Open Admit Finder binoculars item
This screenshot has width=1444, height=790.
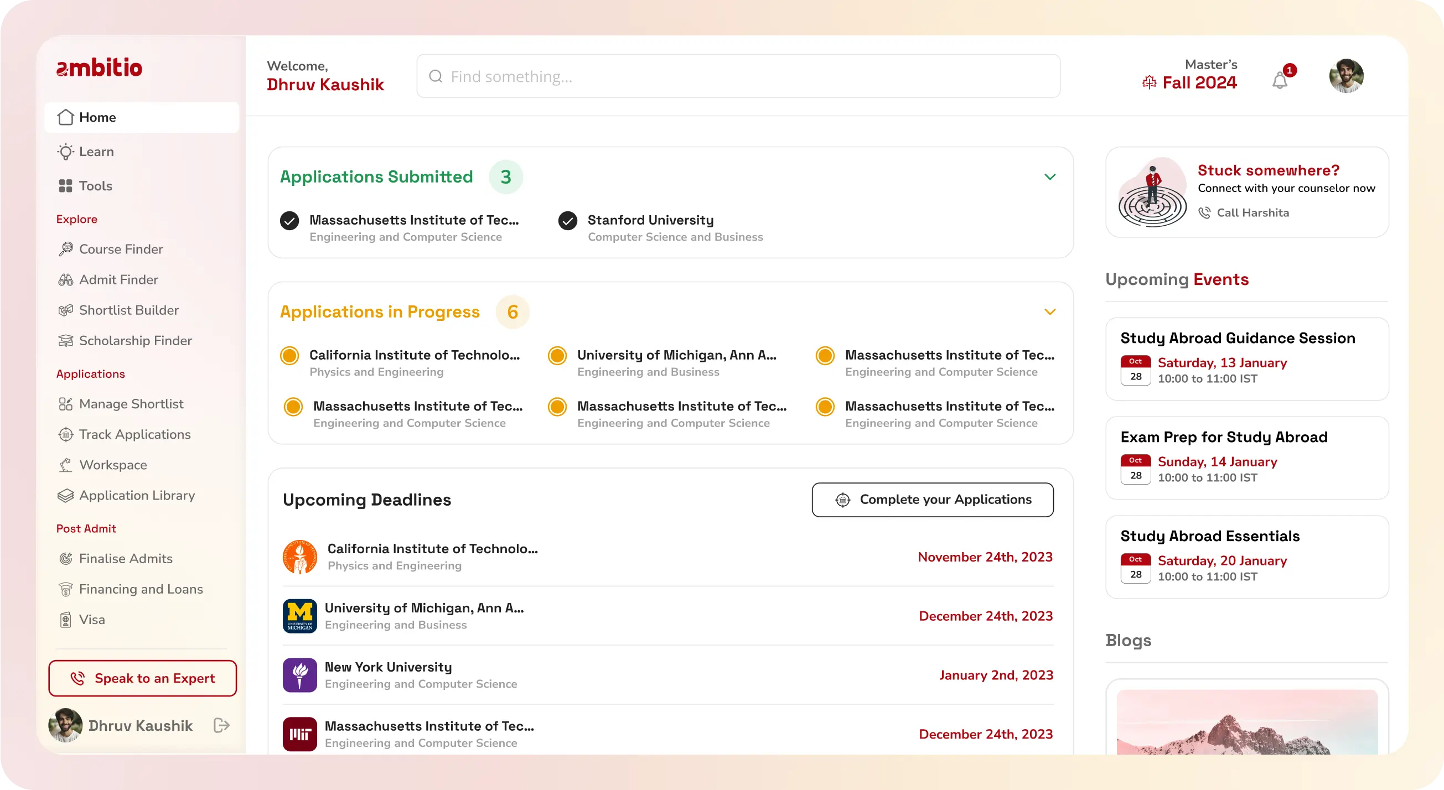click(x=118, y=279)
